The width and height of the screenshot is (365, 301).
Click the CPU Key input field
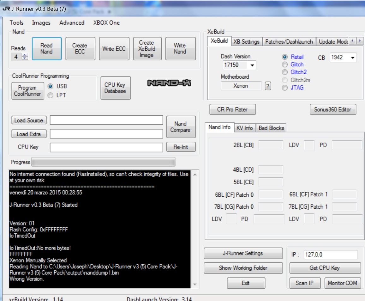(106, 147)
